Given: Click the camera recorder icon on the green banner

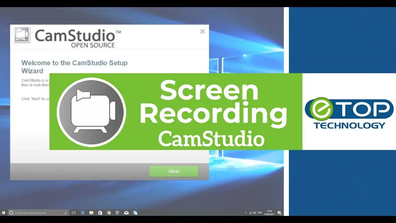Looking at the screenshot, I should [x=91, y=112].
